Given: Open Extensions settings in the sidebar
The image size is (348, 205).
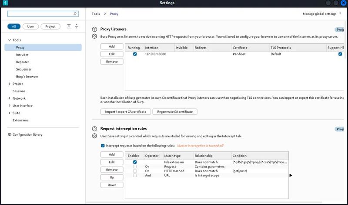Looking at the screenshot, I should coord(20,120).
